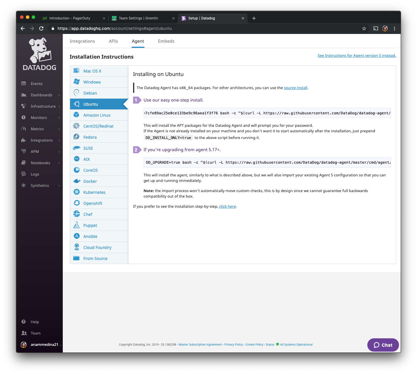Open step-by-step 'click here' link
This screenshot has height=374, width=417.
228,206
